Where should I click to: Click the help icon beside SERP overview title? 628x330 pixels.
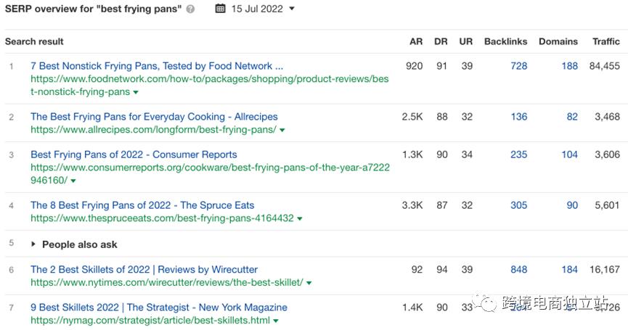(x=190, y=9)
